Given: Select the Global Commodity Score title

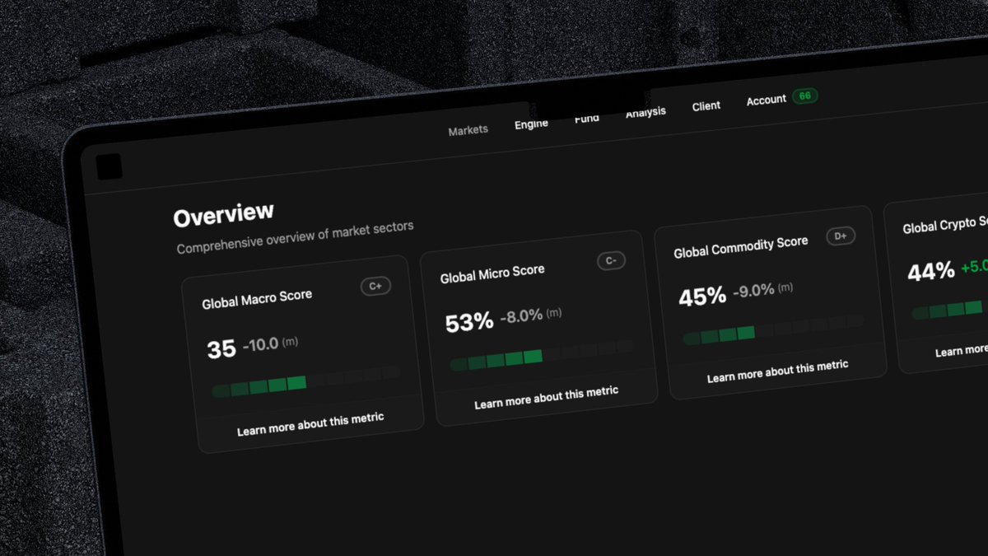Looking at the screenshot, I should pos(741,247).
